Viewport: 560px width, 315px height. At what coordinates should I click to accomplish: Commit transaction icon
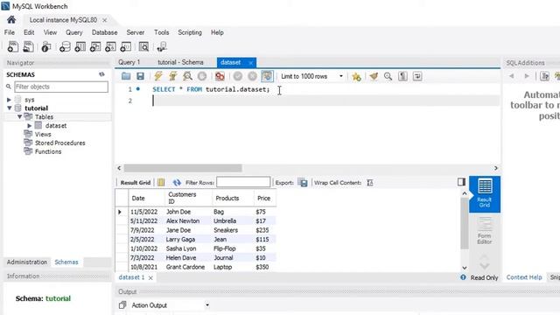coord(238,76)
